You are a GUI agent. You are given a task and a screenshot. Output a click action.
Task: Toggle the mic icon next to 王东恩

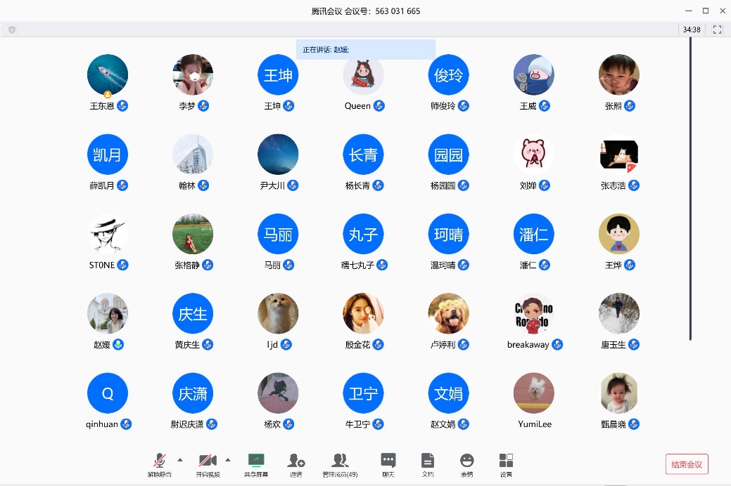(x=122, y=106)
